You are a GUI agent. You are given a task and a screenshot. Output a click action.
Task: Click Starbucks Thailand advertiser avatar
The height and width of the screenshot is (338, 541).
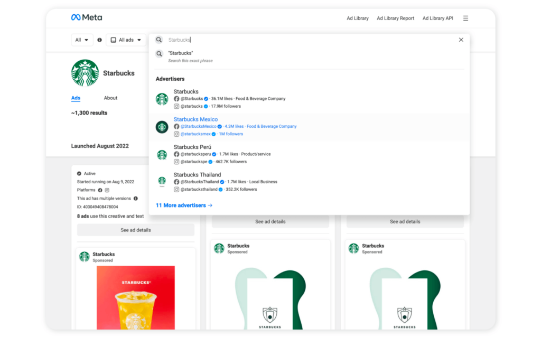[x=162, y=181]
